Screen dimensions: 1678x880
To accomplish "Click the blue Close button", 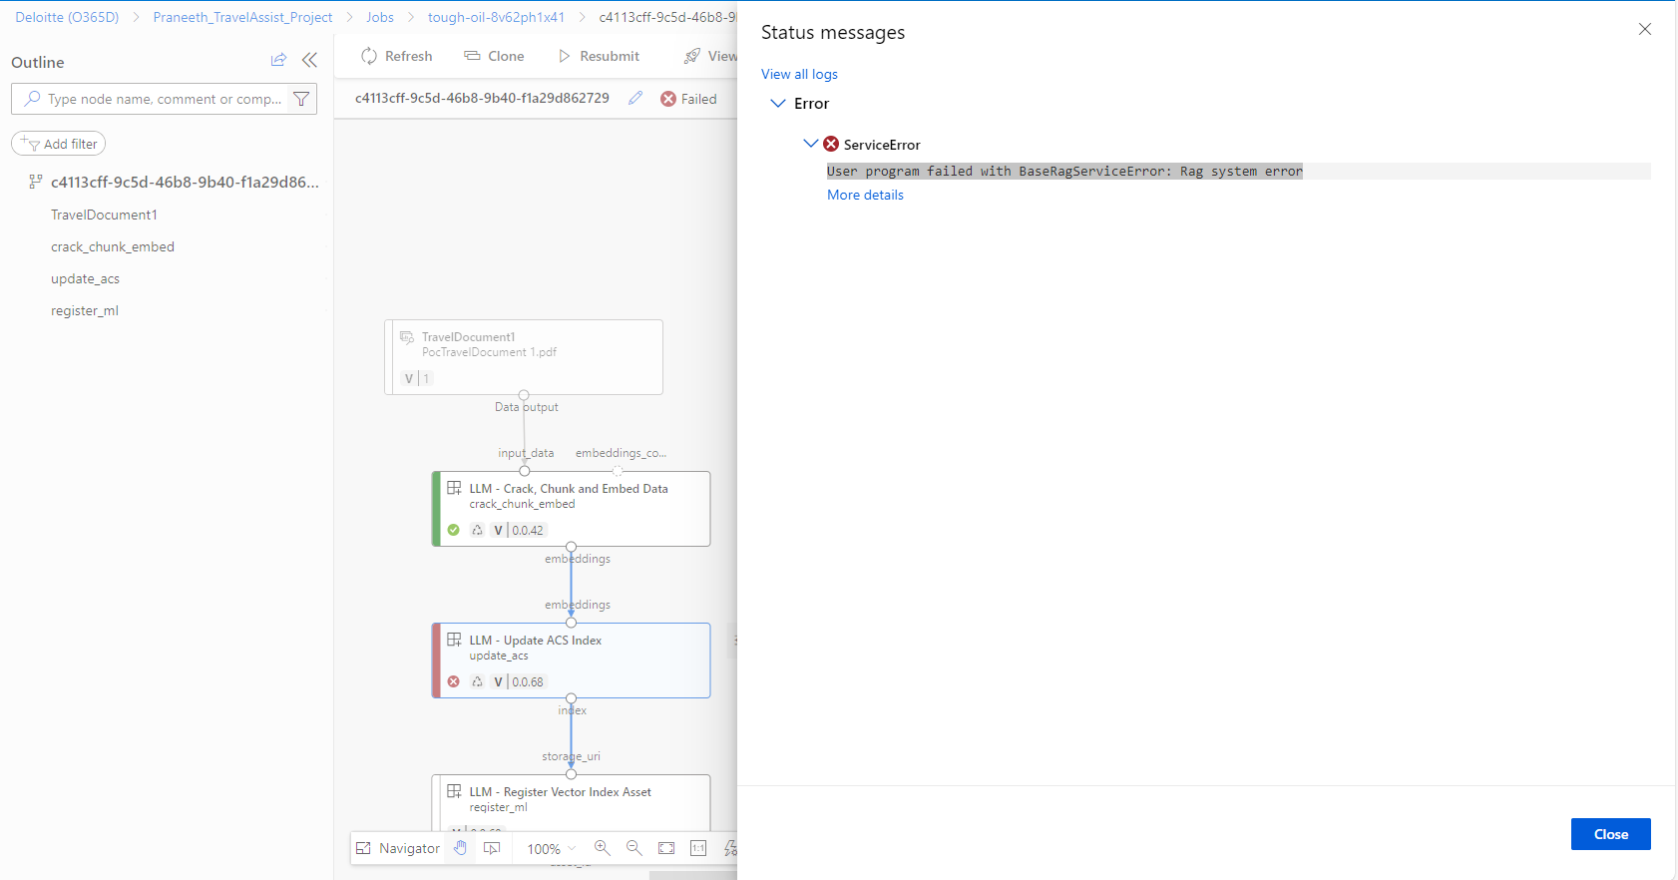I will [x=1610, y=834].
